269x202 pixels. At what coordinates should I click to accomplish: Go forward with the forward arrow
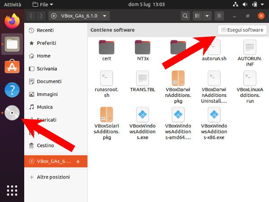pos(41,16)
